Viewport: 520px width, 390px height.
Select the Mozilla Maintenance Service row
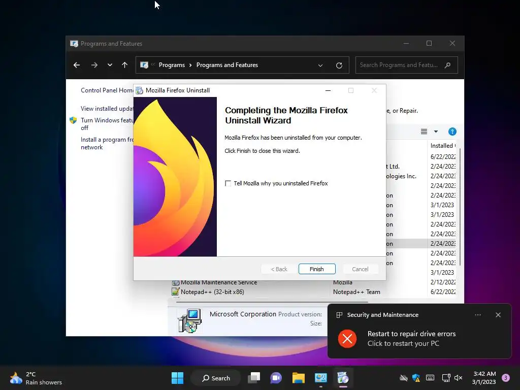(313, 282)
